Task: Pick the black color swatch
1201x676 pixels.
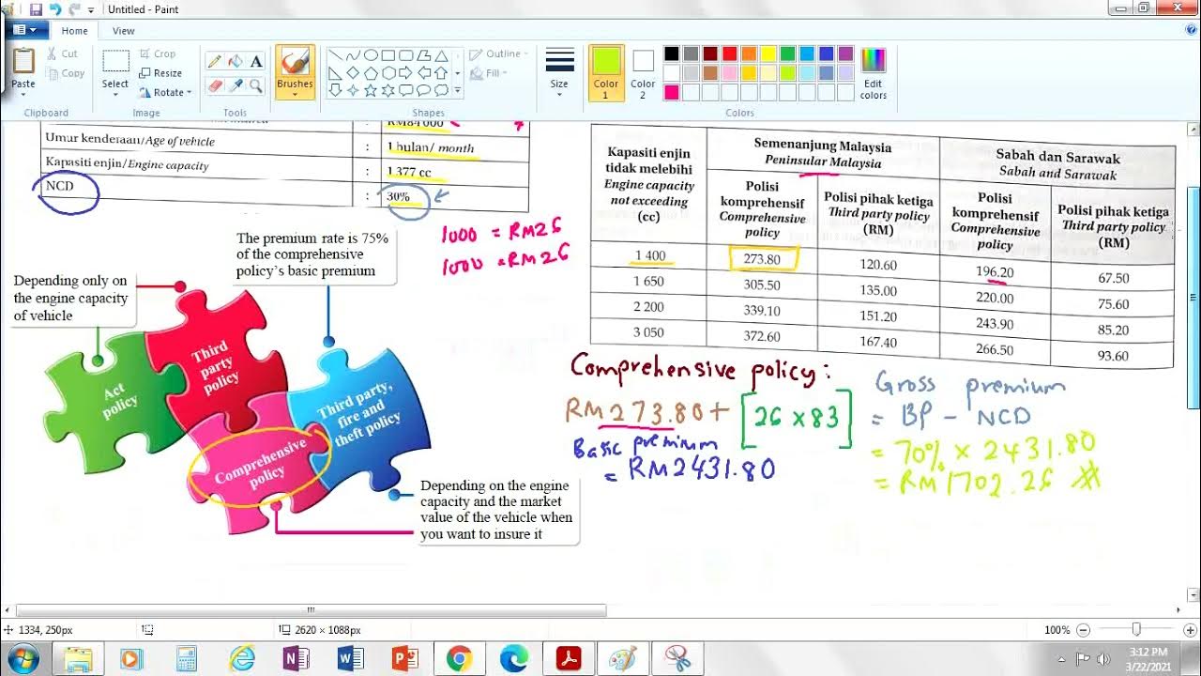Action: click(x=672, y=54)
